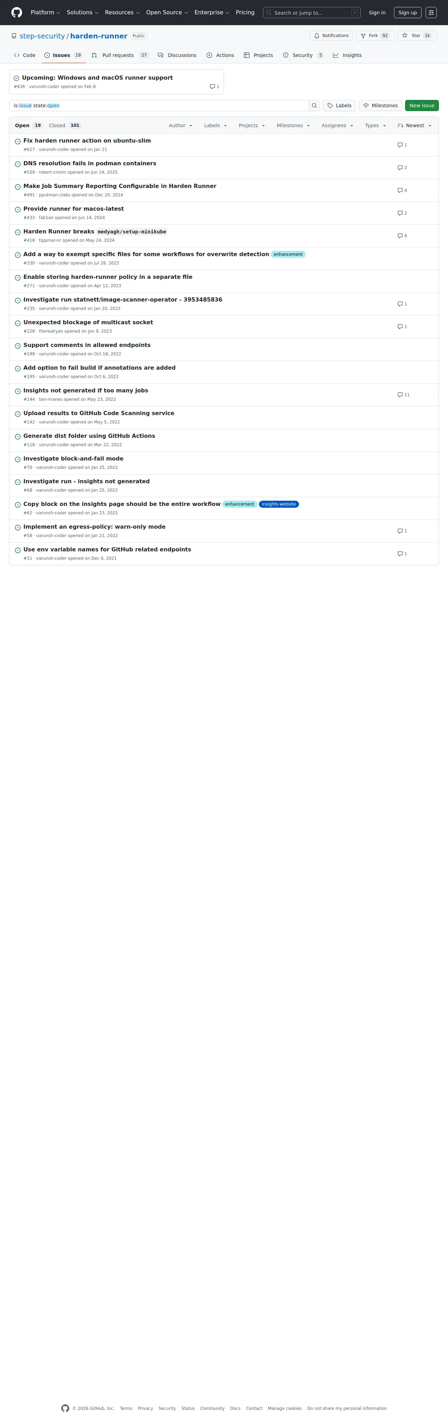
Task: Click the New issue button
Action: [421, 106]
